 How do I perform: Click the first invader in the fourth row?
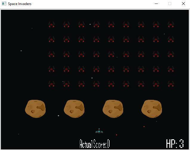(52, 69)
